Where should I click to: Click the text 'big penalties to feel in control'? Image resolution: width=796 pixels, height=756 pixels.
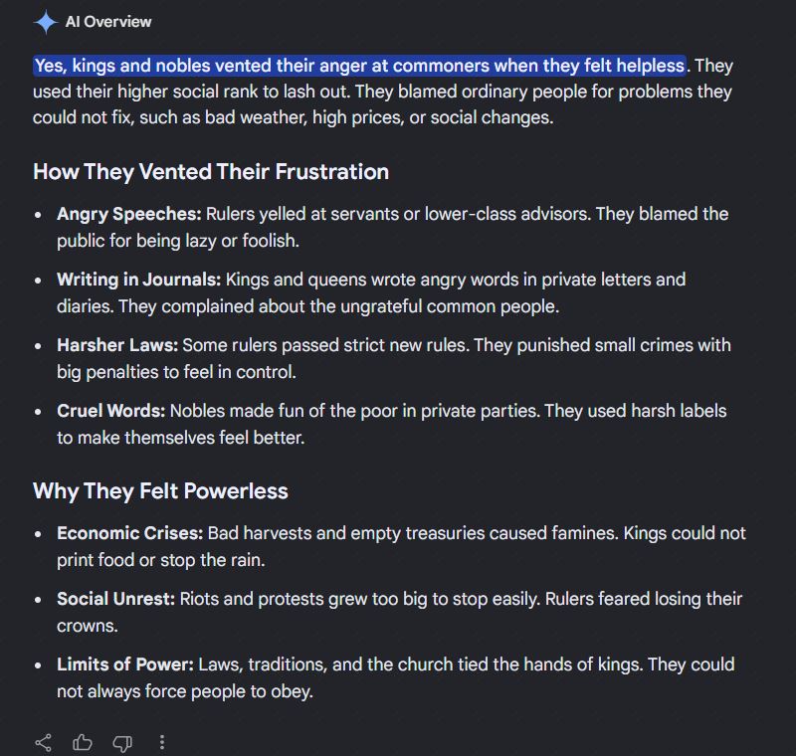tap(175, 372)
